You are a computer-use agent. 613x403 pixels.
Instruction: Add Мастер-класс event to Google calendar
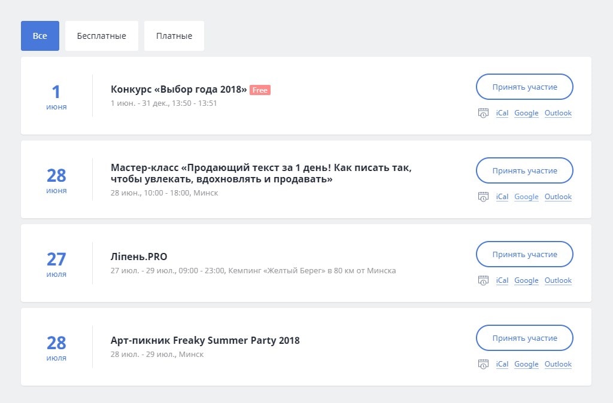click(x=526, y=197)
